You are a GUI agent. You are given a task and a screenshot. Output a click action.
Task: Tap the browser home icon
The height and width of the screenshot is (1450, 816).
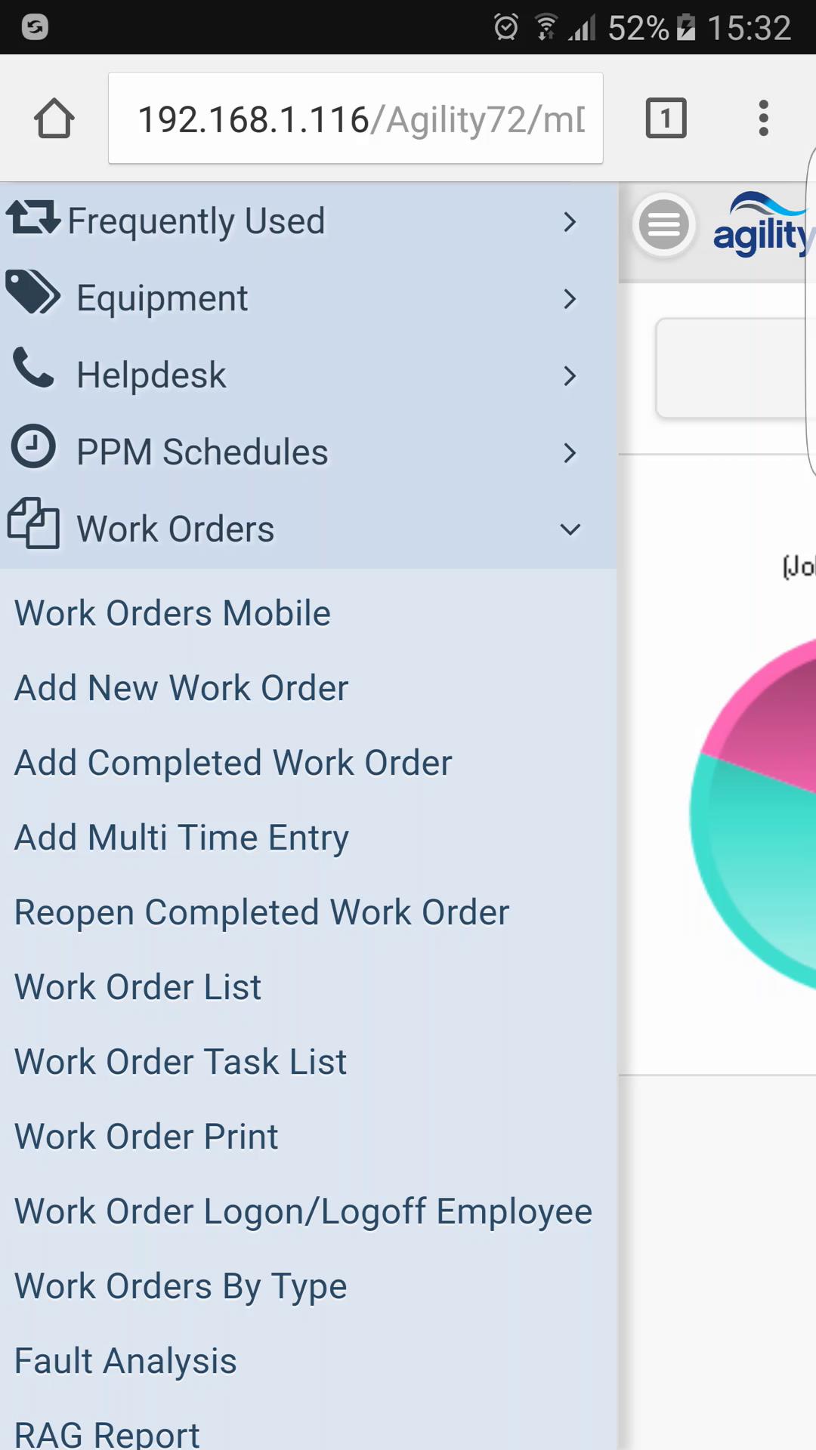(x=54, y=119)
